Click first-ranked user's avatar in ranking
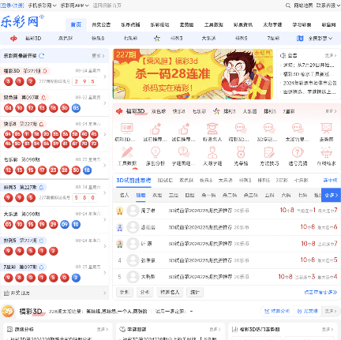Image resolution: width=341 pixels, height=340 pixels. click(x=133, y=211)
